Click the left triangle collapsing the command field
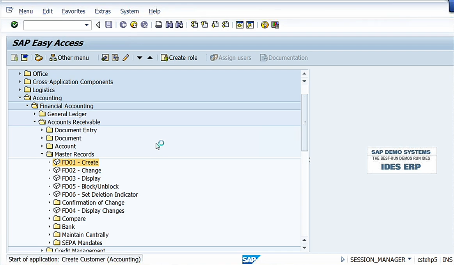The image size is (454, 265). coord(98,25)
